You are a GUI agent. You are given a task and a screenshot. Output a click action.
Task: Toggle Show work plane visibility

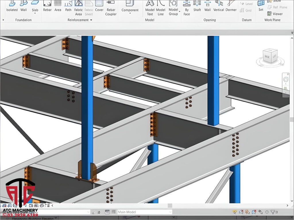click(274, 1)
